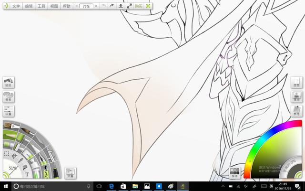
Task: Open the 预置 presets panel
Action: click(x=71, y=172)
